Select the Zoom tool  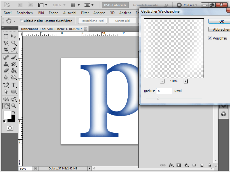click(14, 106)
